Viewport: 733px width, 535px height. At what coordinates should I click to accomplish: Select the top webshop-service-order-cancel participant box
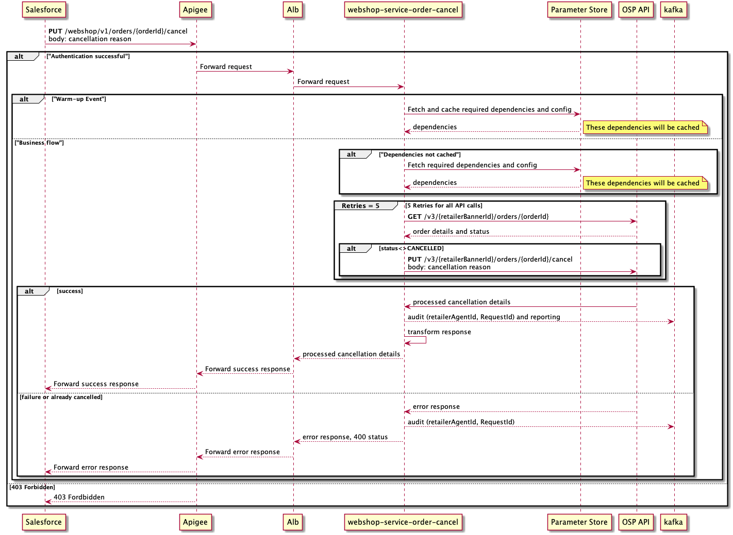tap(403, 10)
